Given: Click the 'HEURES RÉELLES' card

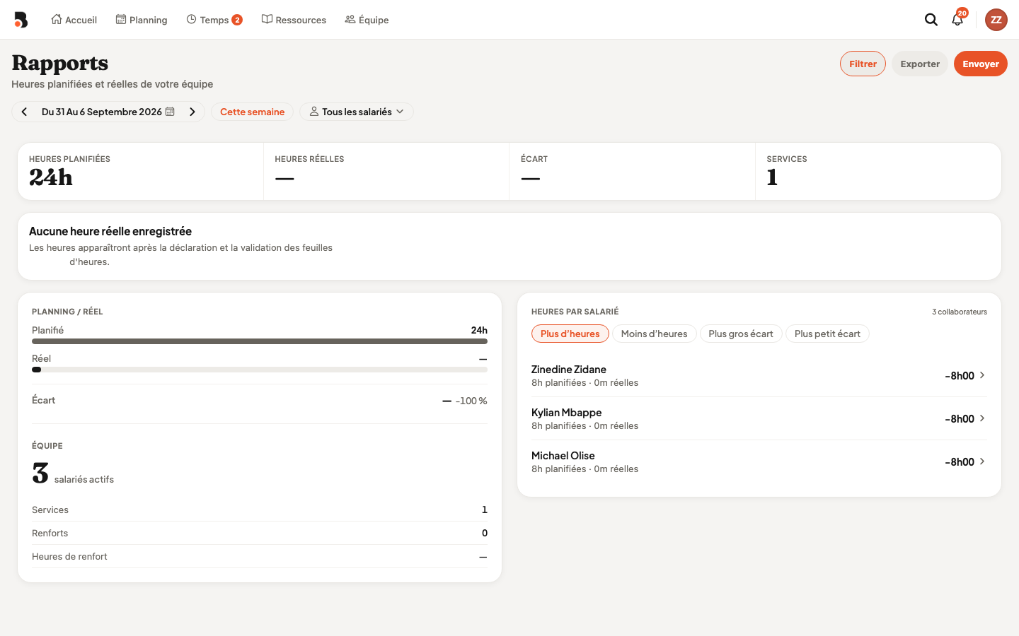Looking at the screenshot, I should tap(386, 172).
